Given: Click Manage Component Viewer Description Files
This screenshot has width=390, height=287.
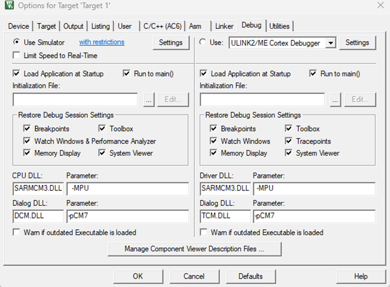Looking at the screenshot, I should (194, 249).
